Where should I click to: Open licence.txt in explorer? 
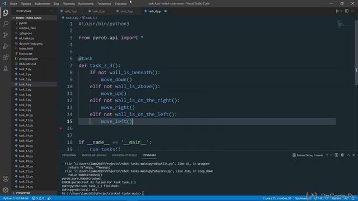26,54
